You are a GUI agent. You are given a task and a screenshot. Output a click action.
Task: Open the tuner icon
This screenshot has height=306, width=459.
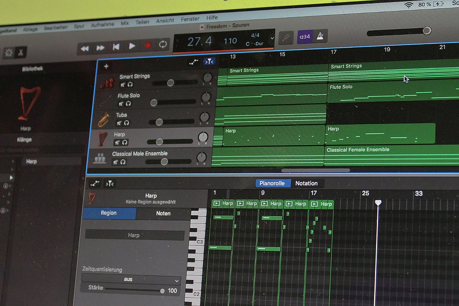286,37
